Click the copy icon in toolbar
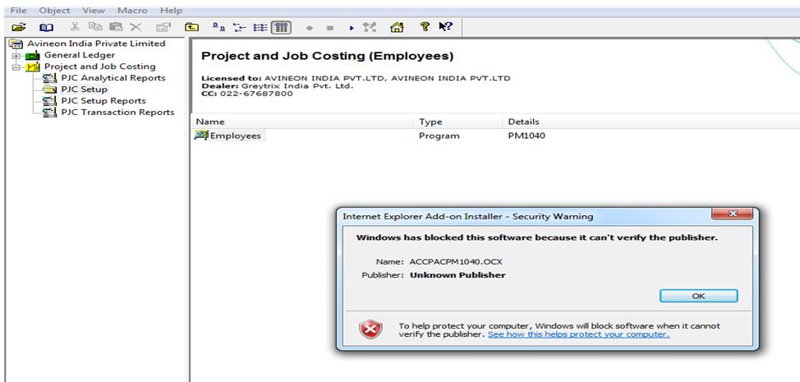800x382 pixels. coord(95,27)
